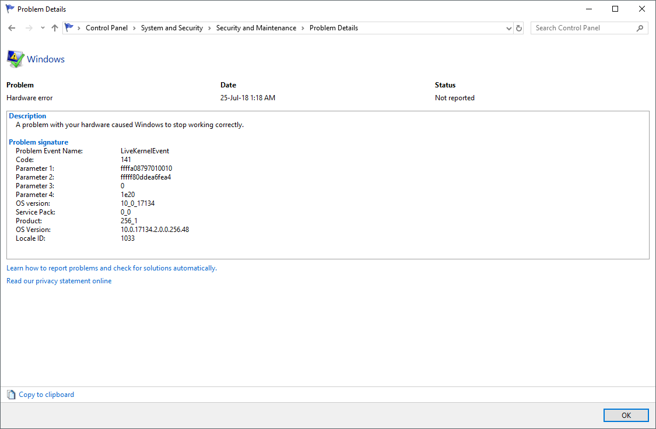Viewport: 656px width, 429px height.
Task: Click the forward navigation arrow
Action: click(x=29, y=28)
